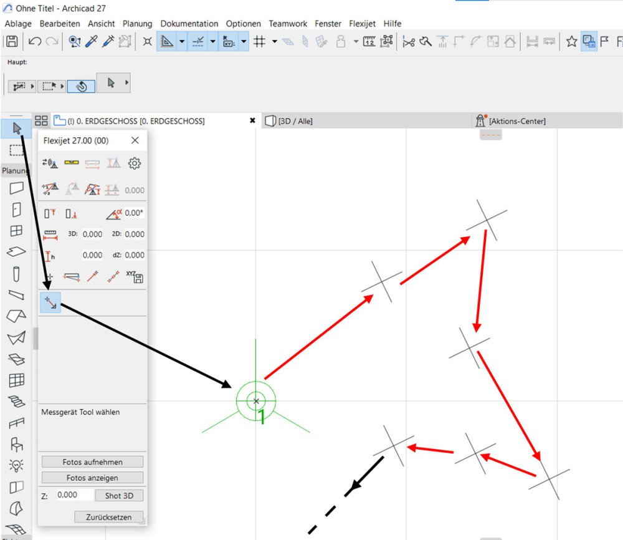
Task: Expand the arrow selection method flyout
Action: point(127,82)
